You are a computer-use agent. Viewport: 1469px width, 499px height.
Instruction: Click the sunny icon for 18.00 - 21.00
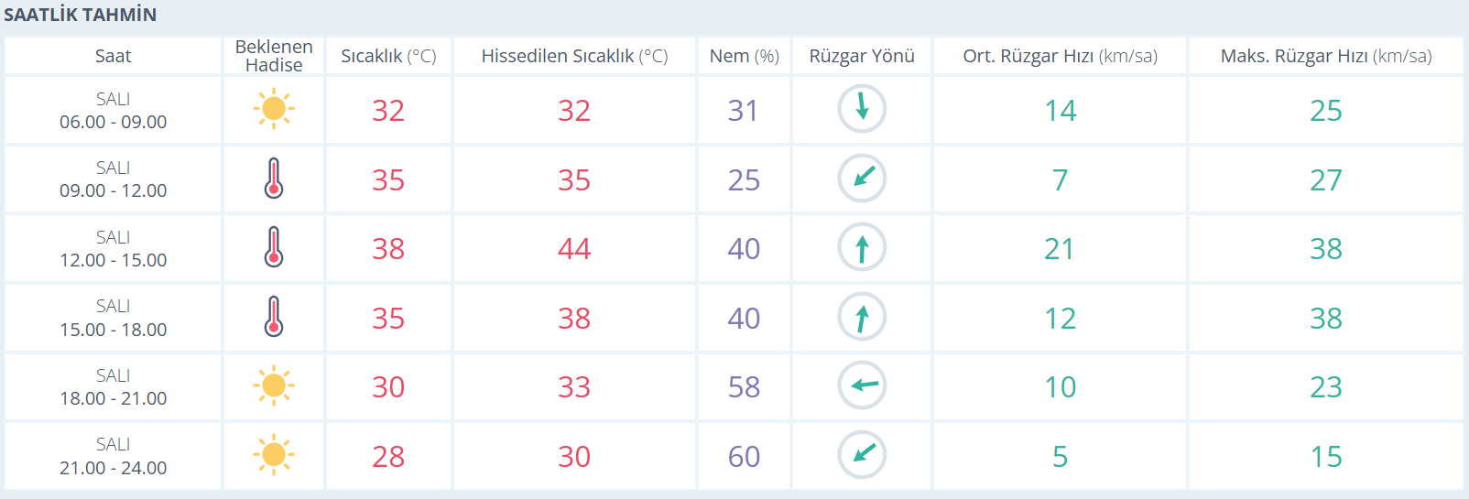[x=274, y=385]
